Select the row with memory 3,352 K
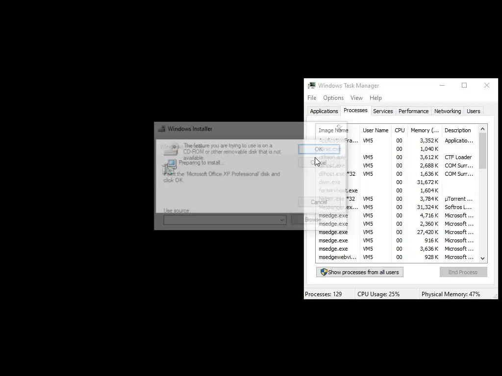502x376 pixels. pyautogui.click(x=397, y=141)
